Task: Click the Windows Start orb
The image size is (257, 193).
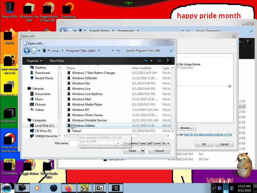Action: [7, 188]
